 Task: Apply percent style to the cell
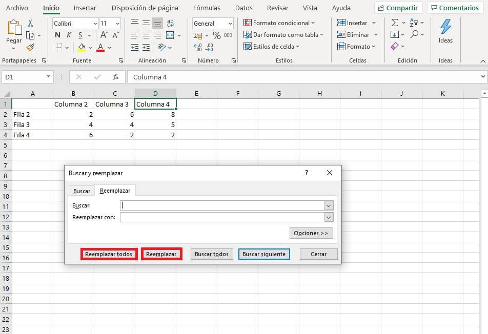[x=216, y=35]
